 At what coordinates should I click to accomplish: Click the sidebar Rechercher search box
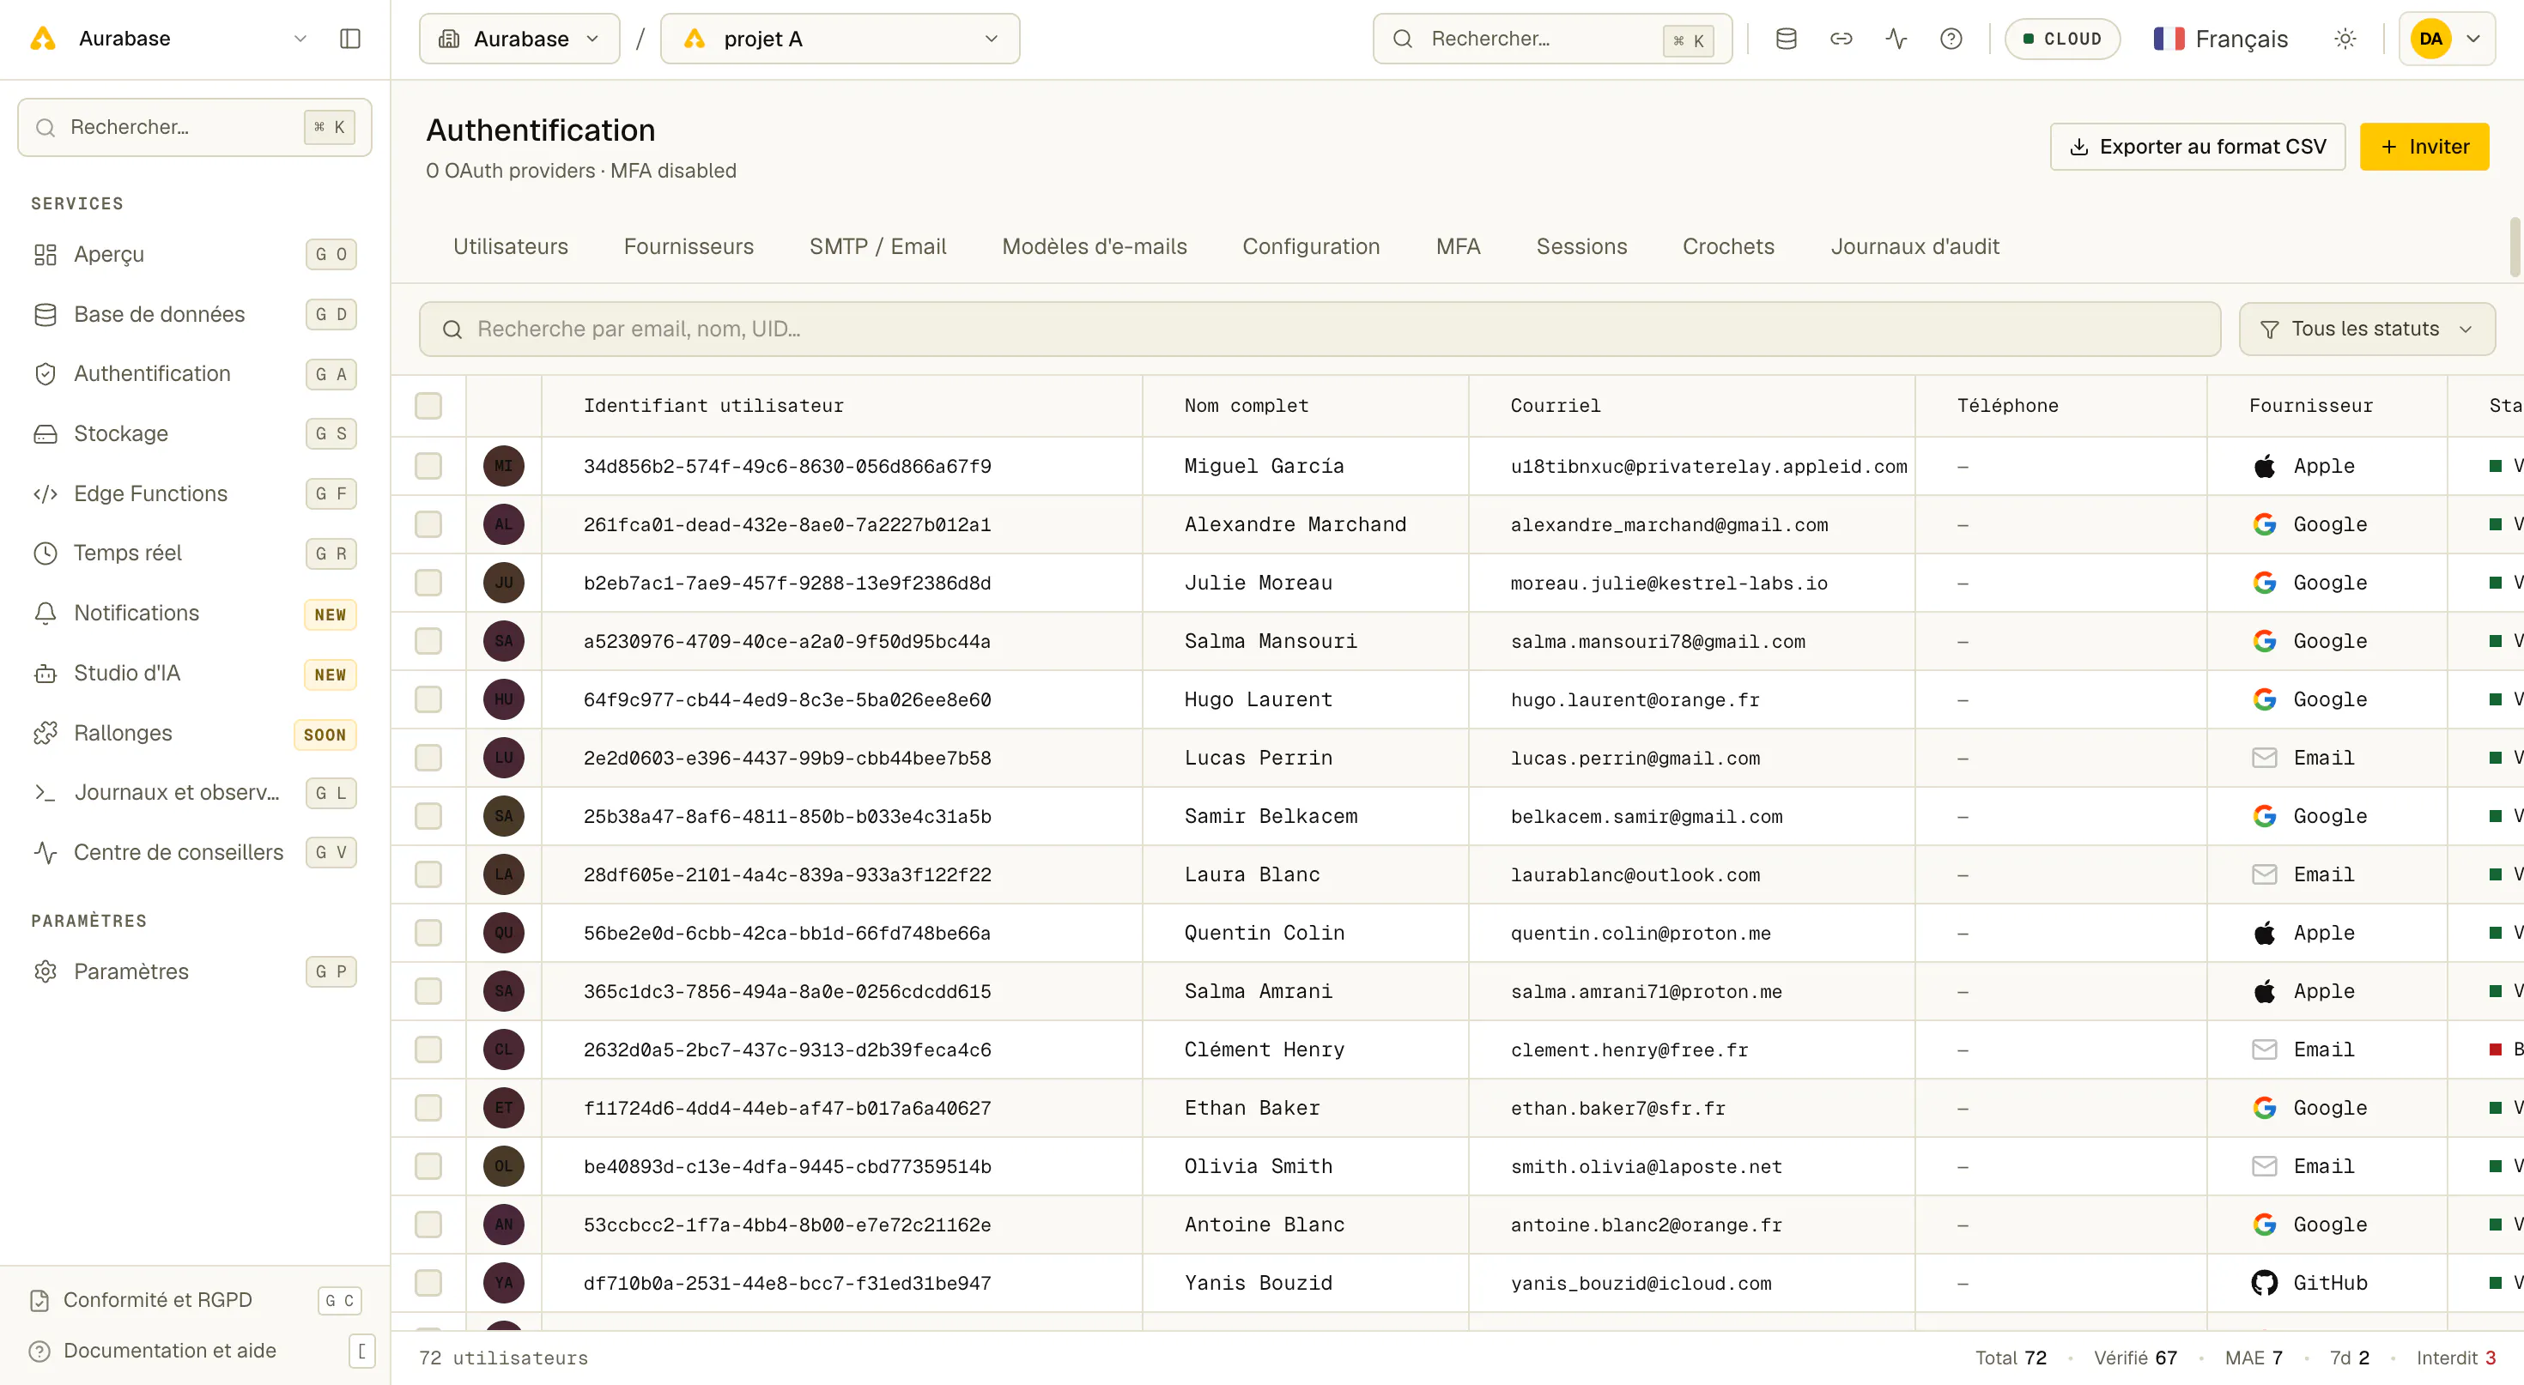[194, 127]
